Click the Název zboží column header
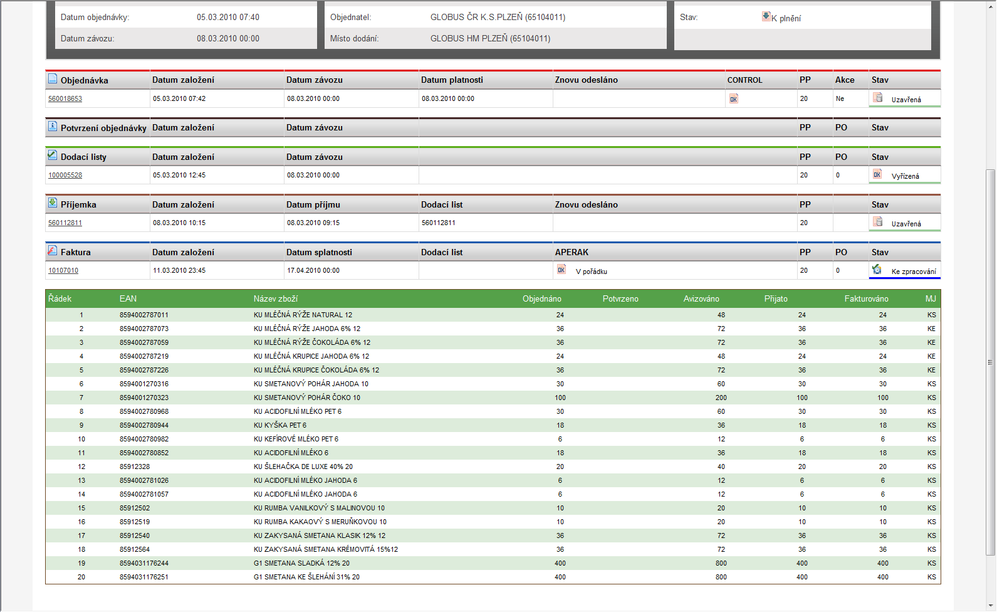Image resolution: width=997 pixels, height=612 pixels. [x=276, y=298]
